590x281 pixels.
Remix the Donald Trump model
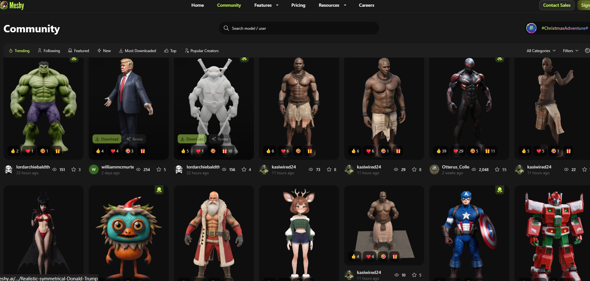click(134, 139)
